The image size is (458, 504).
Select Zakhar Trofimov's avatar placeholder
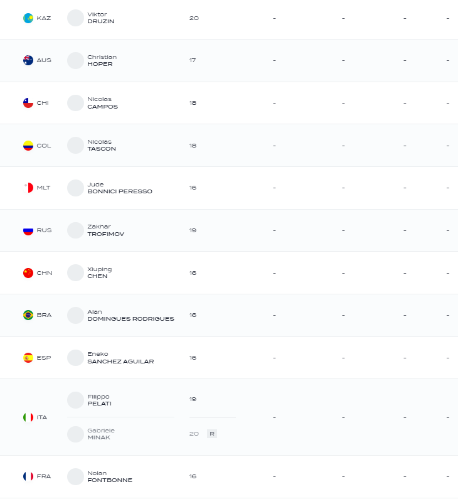pyautogui.click(x=75, y=230)
